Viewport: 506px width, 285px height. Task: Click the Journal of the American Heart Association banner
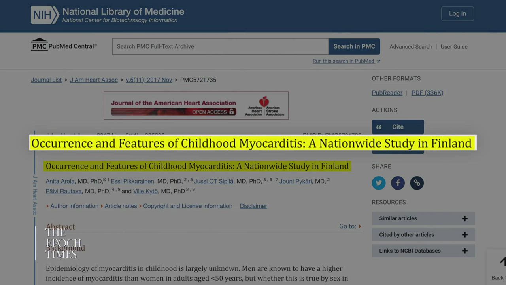pyautogui.click(x=196, y=106)
